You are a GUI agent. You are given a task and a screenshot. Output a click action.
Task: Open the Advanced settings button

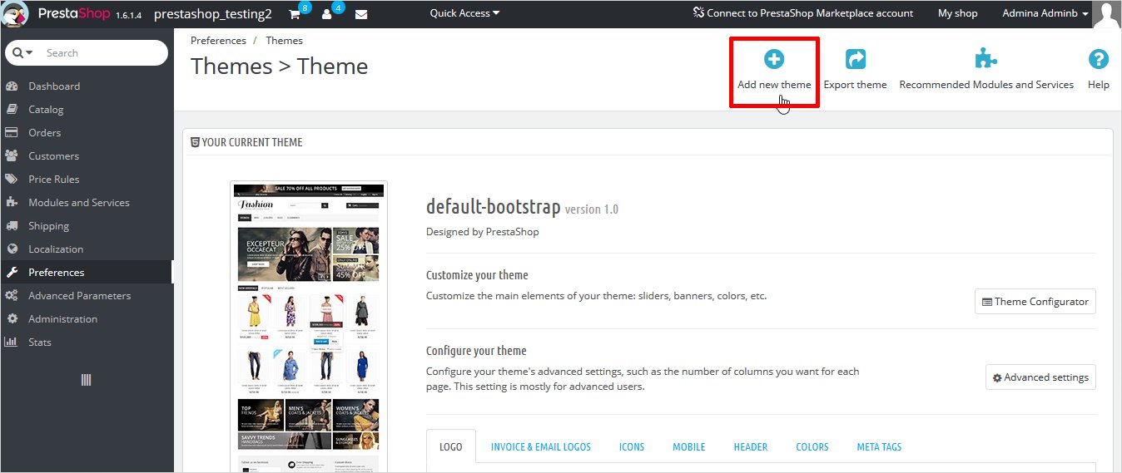(x=1040, y=377)
